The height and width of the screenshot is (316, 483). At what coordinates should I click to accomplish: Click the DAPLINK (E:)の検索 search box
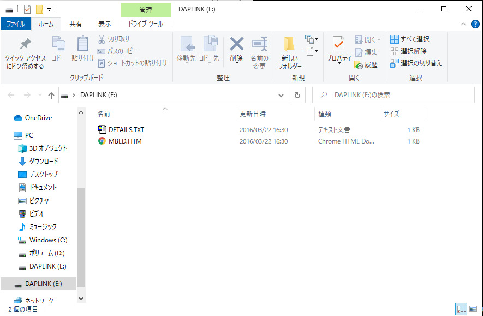pyautogui.click(x=393, y=95)
